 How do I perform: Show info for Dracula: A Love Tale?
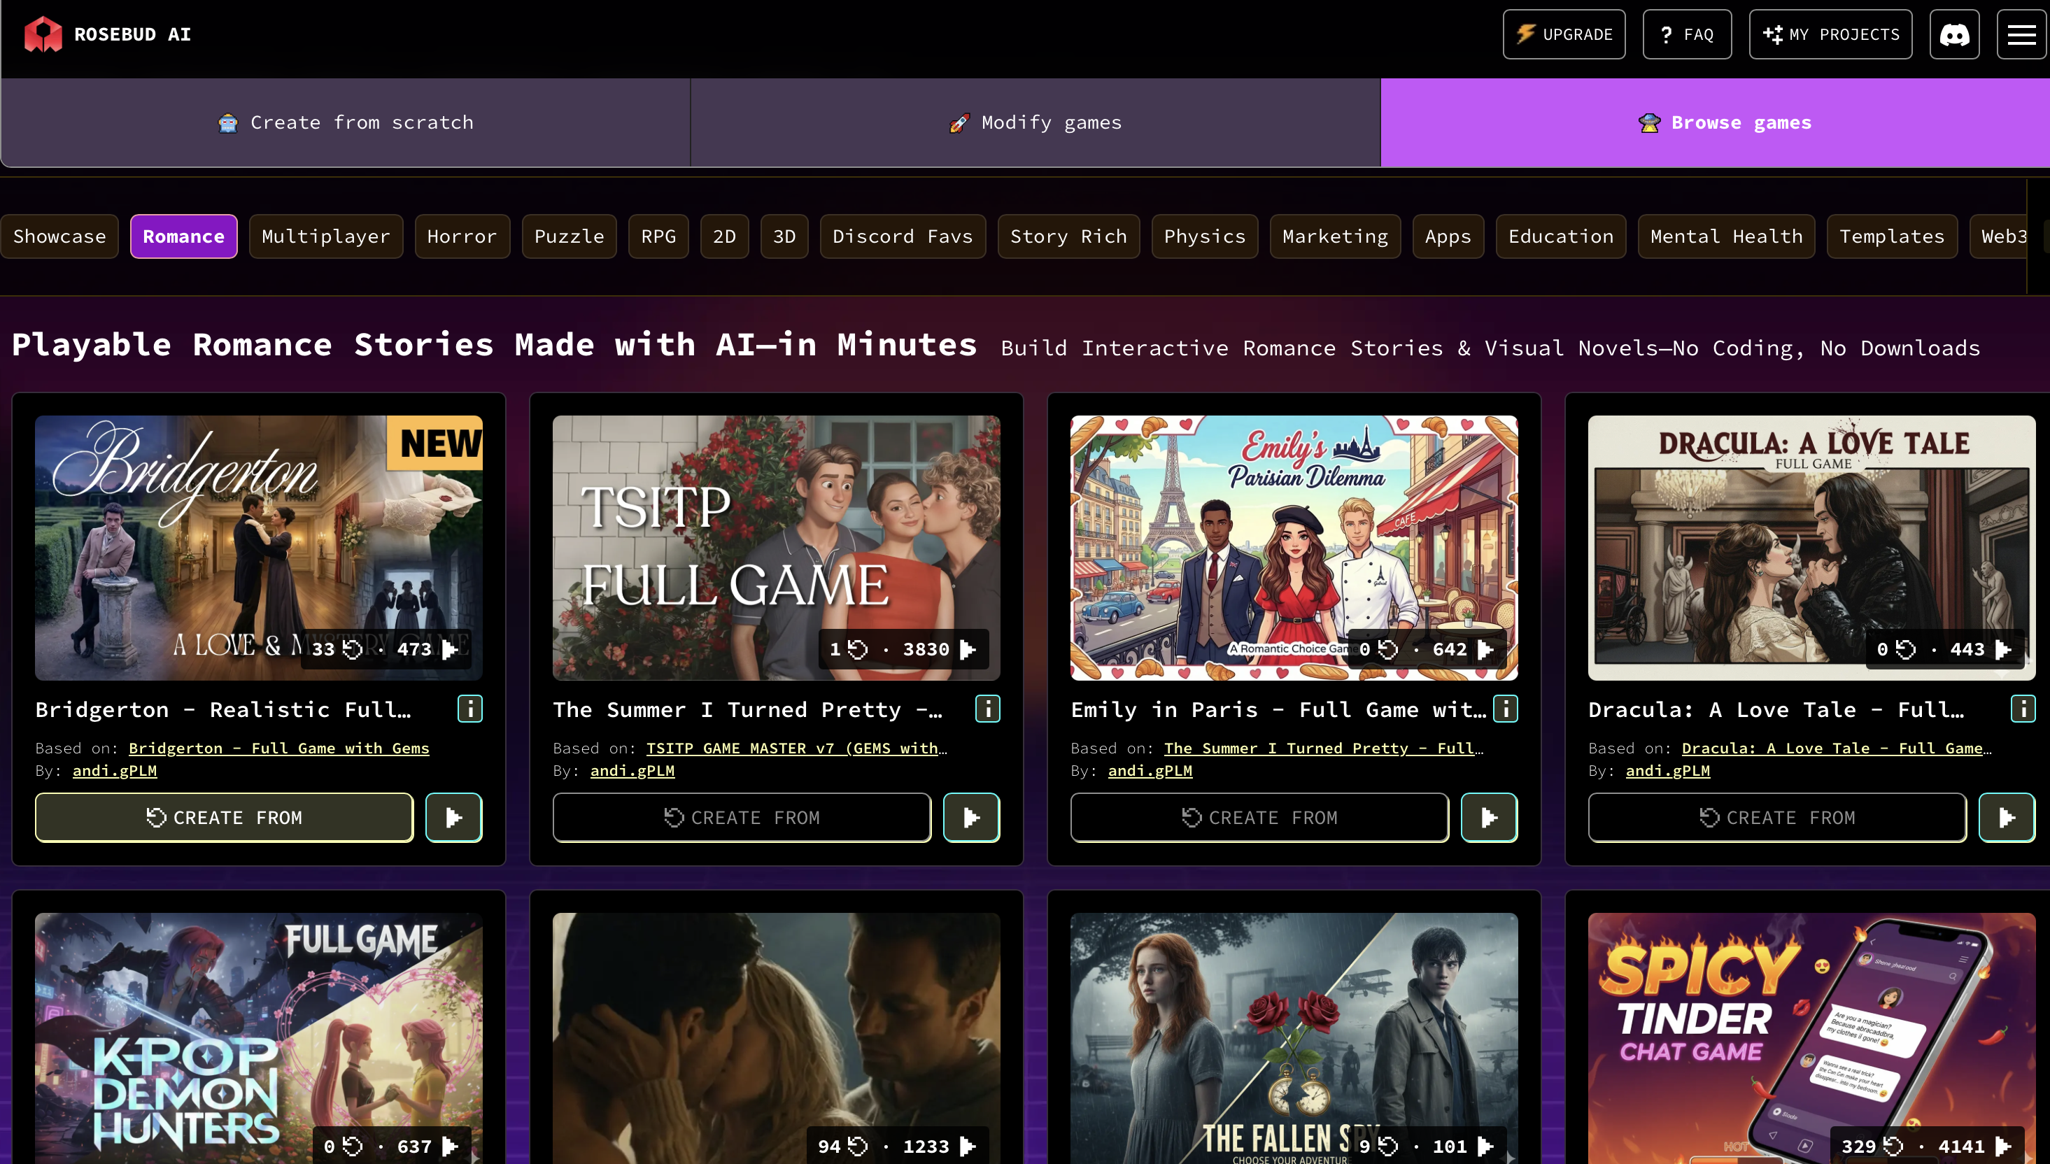tap(2022, 709)
